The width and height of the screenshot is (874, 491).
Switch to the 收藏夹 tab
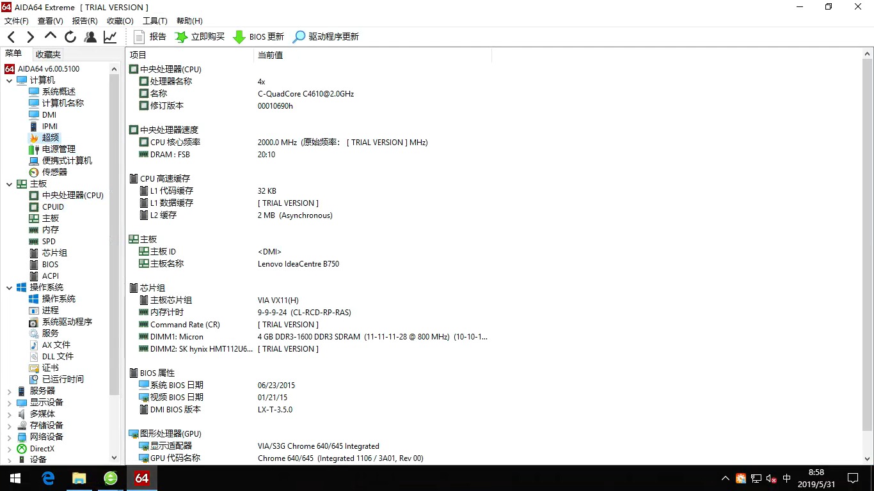tap(48, 55)
